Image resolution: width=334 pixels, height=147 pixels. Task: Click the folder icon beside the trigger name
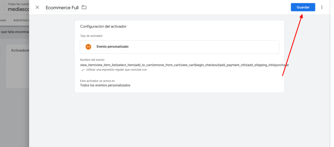[84, 7]
